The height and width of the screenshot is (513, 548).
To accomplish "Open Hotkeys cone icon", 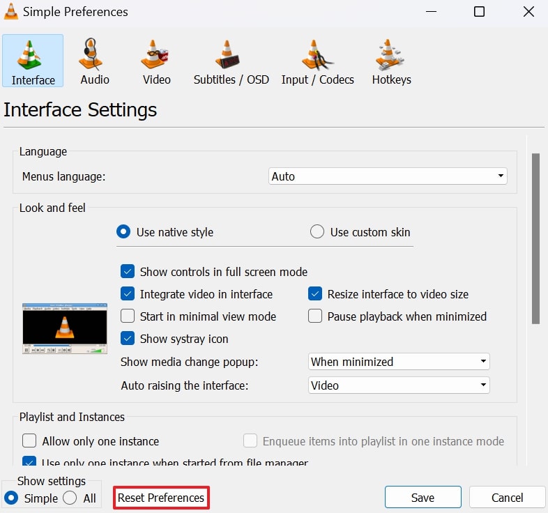I will point(389,54).
